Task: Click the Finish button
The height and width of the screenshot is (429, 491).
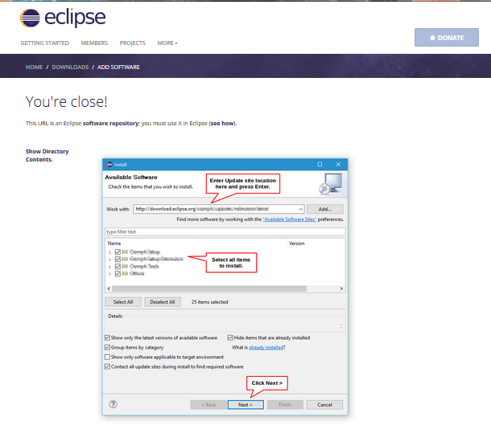Action: coord(285,405)
